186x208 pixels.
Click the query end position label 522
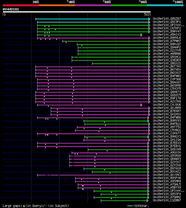pos(147,14)
